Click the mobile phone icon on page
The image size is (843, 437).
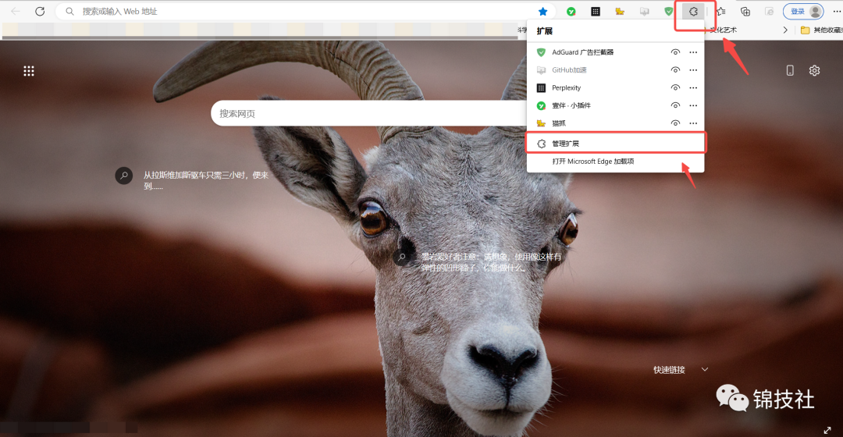[x=790, y=70]
